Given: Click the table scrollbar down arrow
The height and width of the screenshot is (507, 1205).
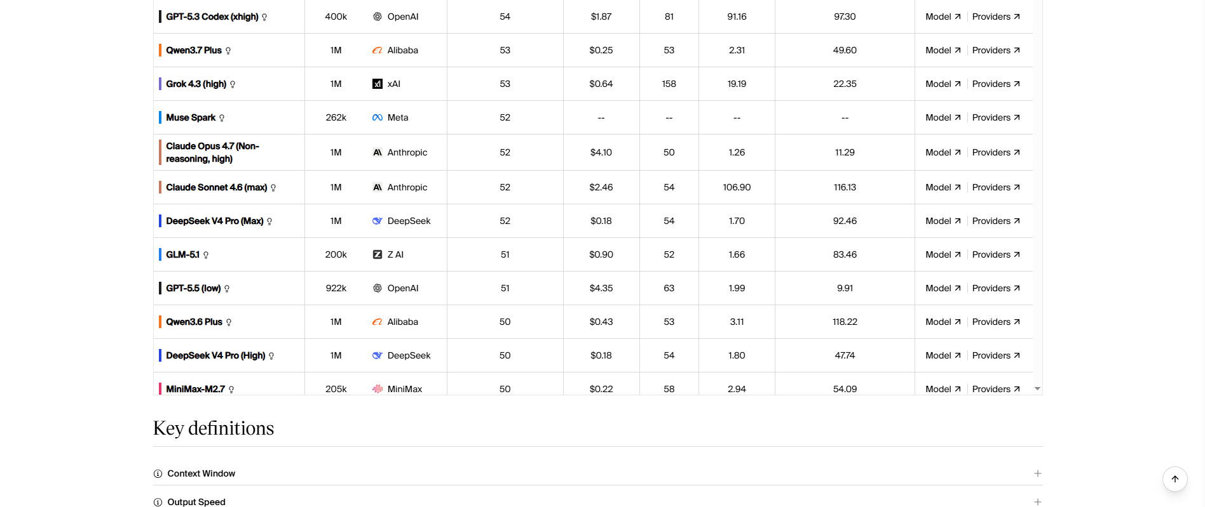Looking at the screenshot, I should [x=1037, y=388].
